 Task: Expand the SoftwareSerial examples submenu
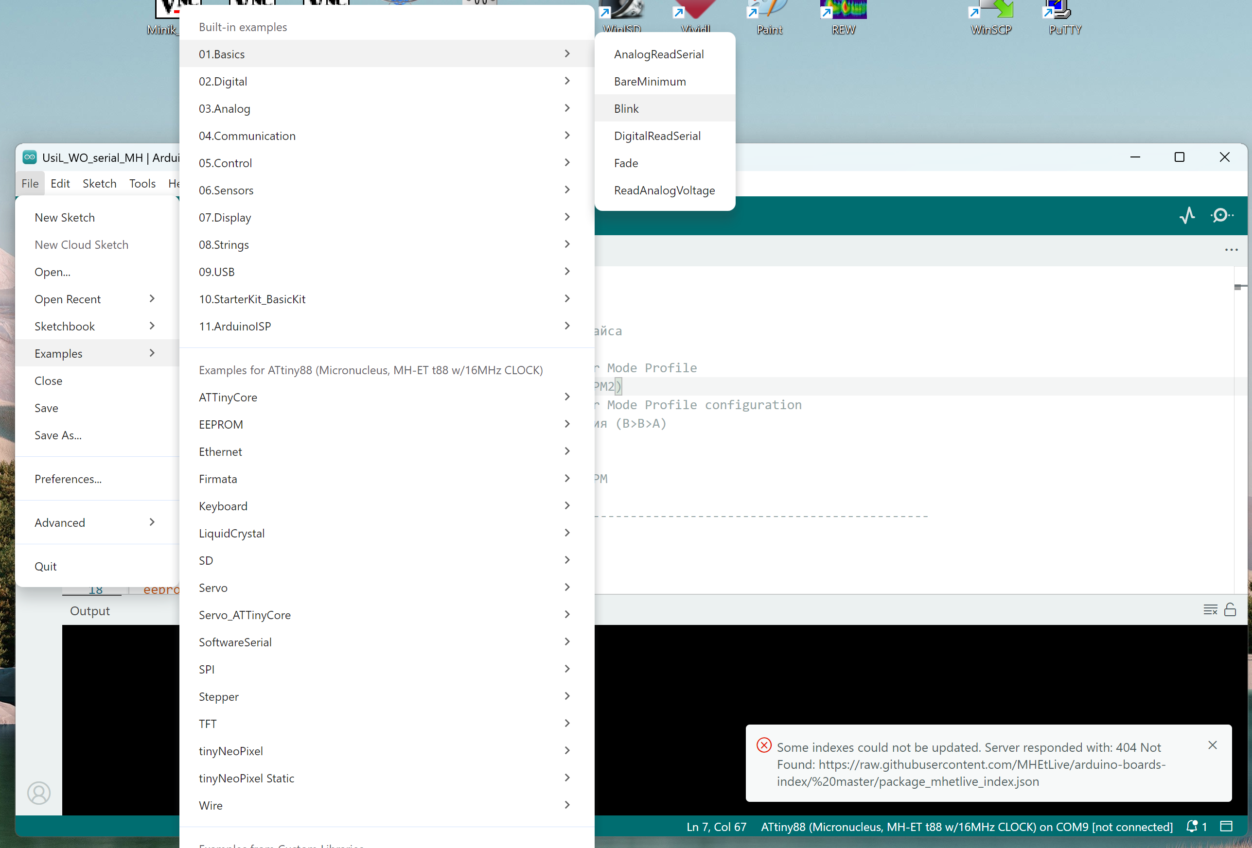click(387, 642)
